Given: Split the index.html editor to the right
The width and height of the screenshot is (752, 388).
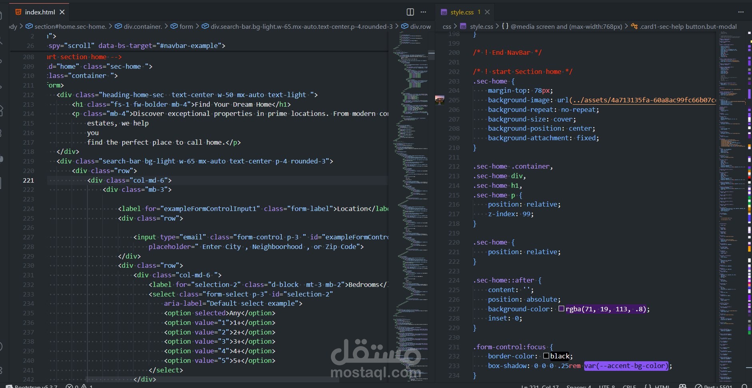Looking at the screenshot, I should (410, 12).
